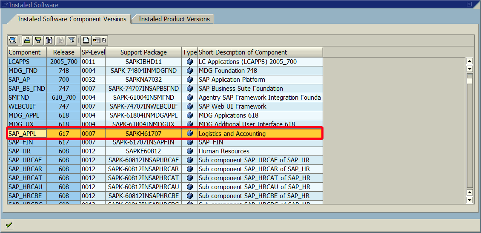Open the Details magnifier tool
This screenshot has width=481, height=233.
pos(13,40)
